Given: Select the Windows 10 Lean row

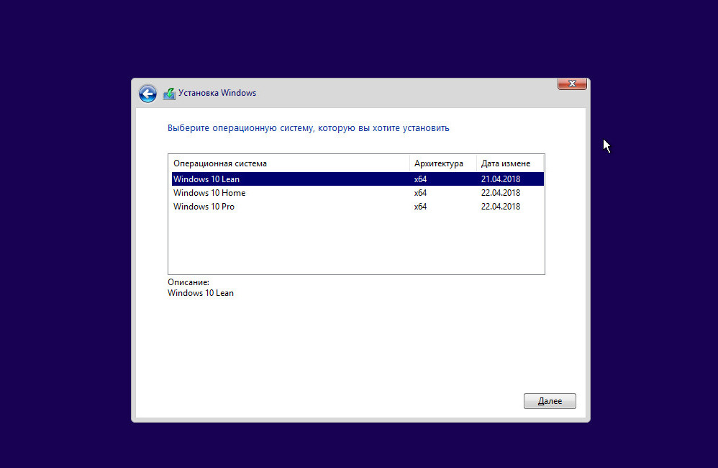Looking at the screenshot, I should pyautogui.click(x=358, y=179).
